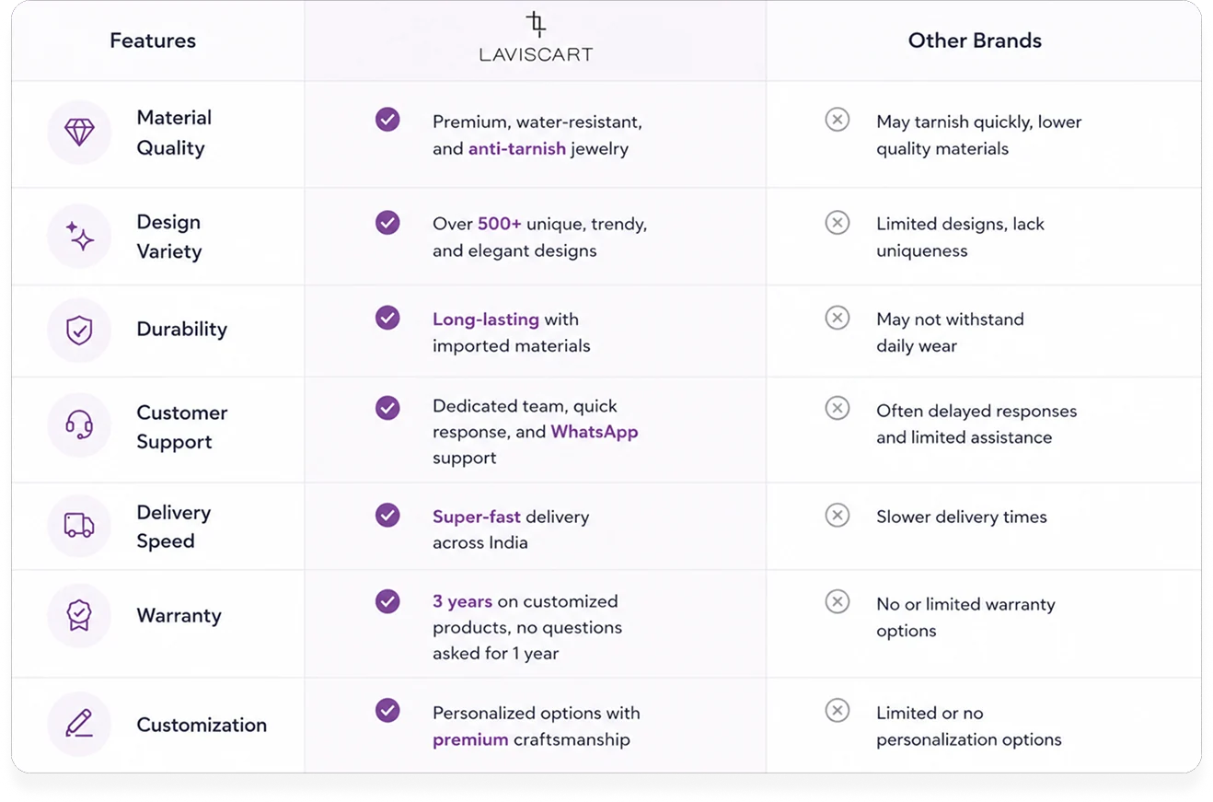Click the Long-lasting purple highlighted text
Screen dimensions: 1213x802
486,320
